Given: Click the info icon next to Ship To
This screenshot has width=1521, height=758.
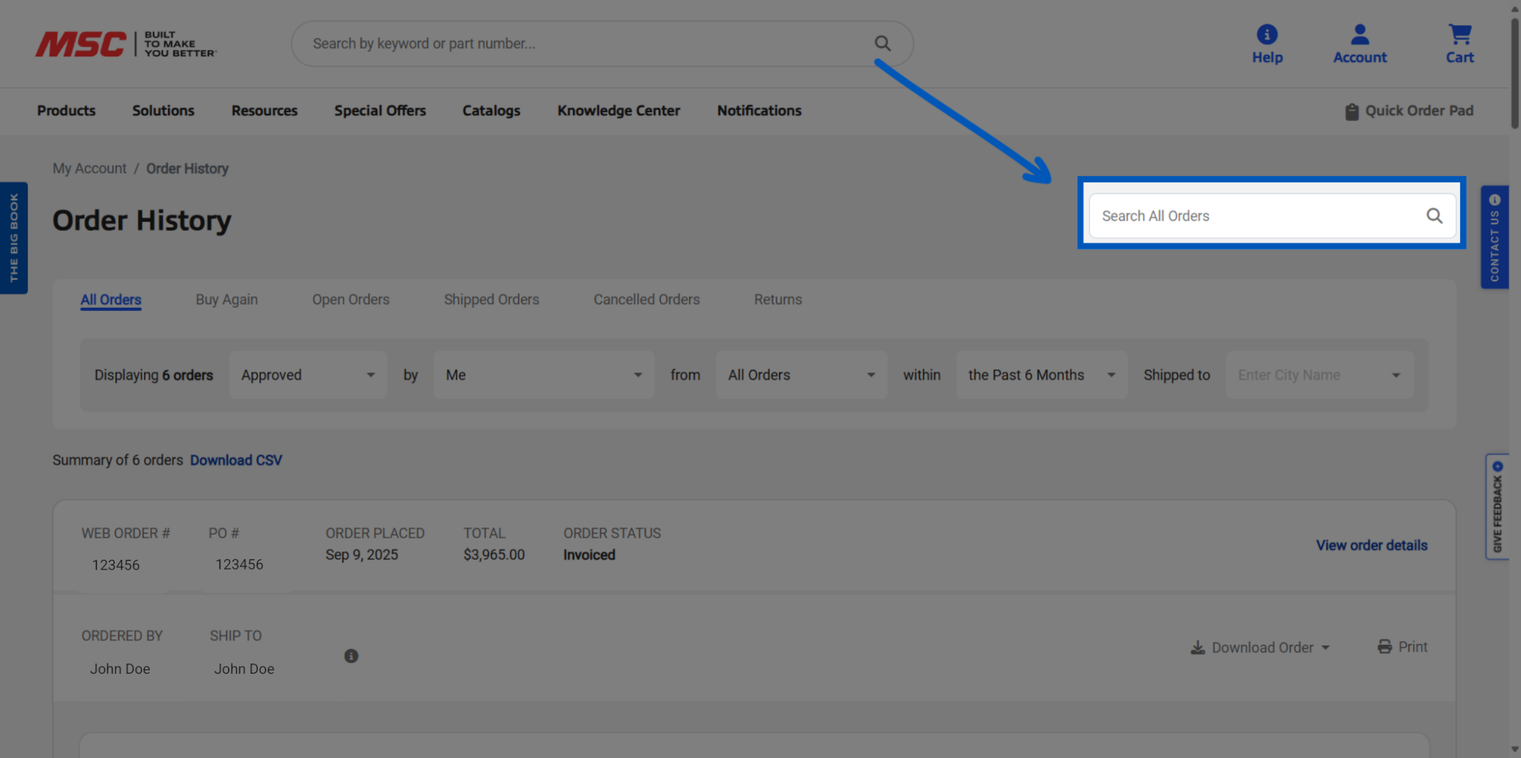Looking at the screenshot, I should pos(351,656).
